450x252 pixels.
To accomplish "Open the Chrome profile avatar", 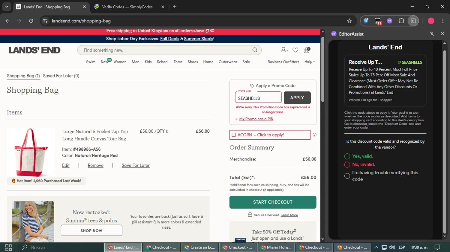I will tap(431, 21).
